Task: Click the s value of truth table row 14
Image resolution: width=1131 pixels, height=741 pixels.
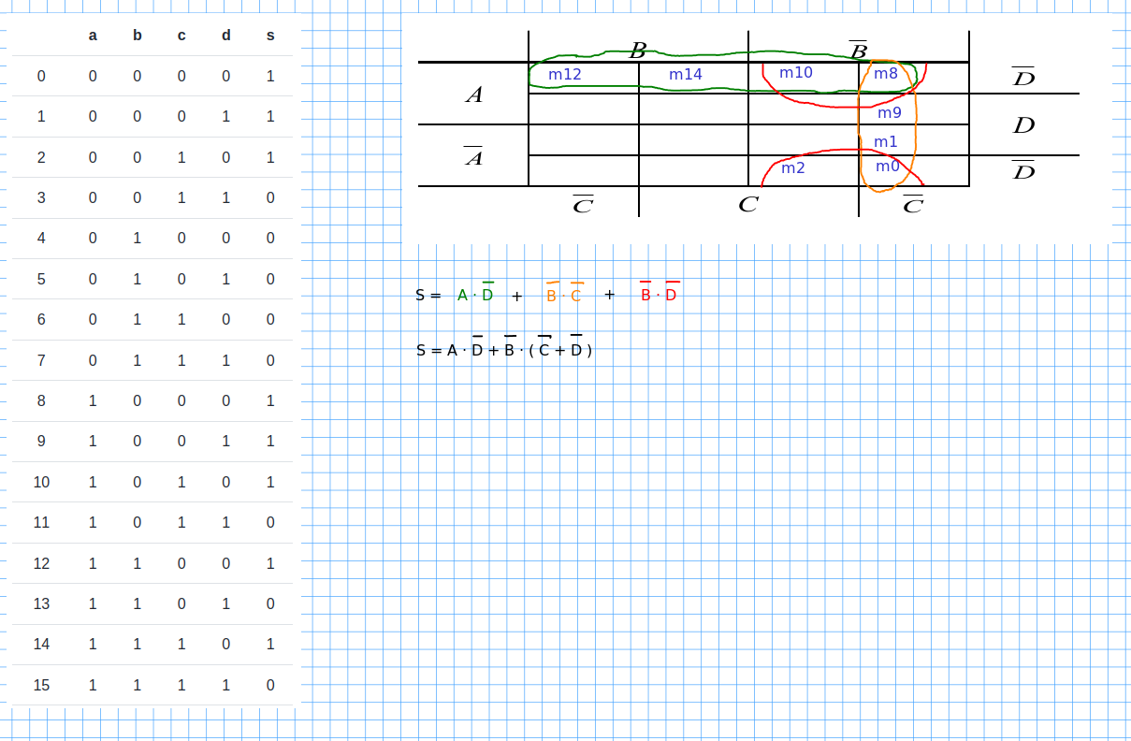Action: [270, 644]
